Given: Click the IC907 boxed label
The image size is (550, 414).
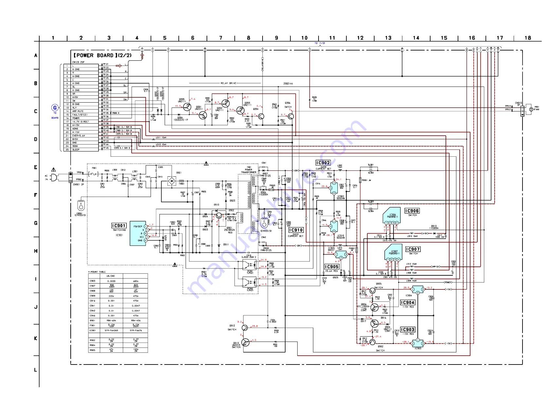Looking at the screenshot, I should [x=413, y=249].
